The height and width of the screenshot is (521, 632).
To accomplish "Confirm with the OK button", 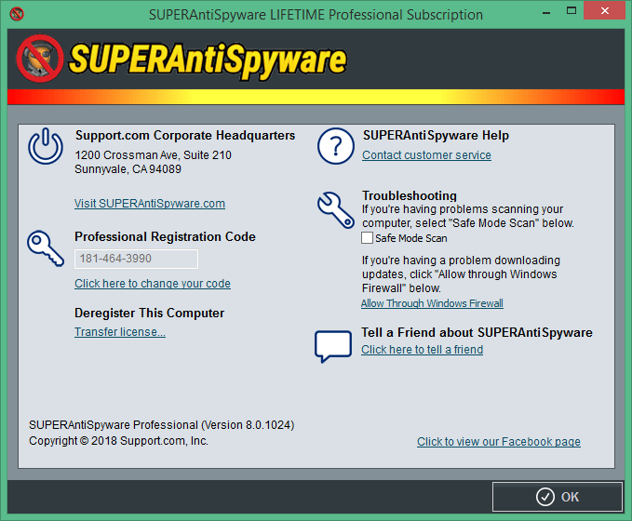I will 558,497.
